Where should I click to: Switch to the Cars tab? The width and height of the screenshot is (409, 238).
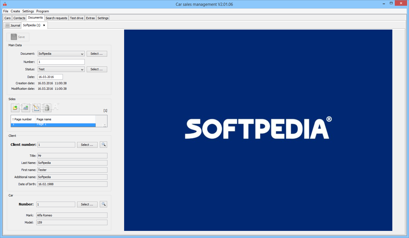[x=7, y=18]
